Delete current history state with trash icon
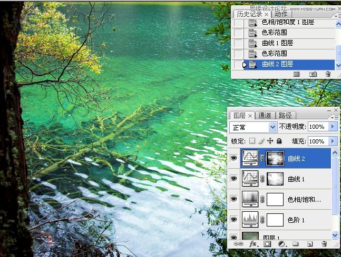341x257 pixels. (328, 74)
